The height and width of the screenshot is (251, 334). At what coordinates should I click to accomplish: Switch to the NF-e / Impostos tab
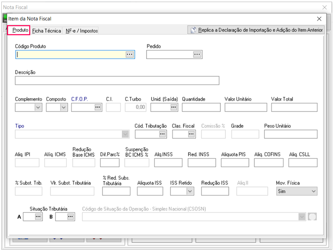point(81,31)
